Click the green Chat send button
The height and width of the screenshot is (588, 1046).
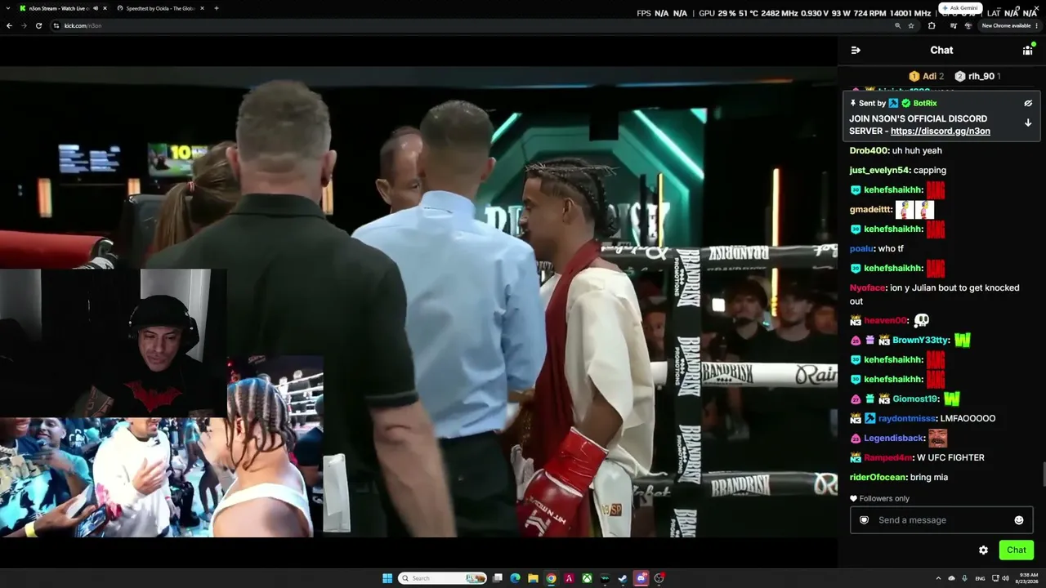click(1017, 550)
